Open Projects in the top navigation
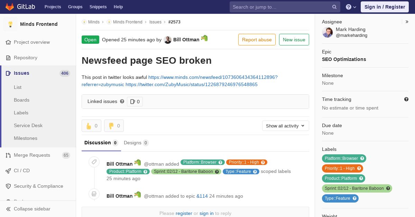This screenshot has height=217, width=415. point(53,7)
